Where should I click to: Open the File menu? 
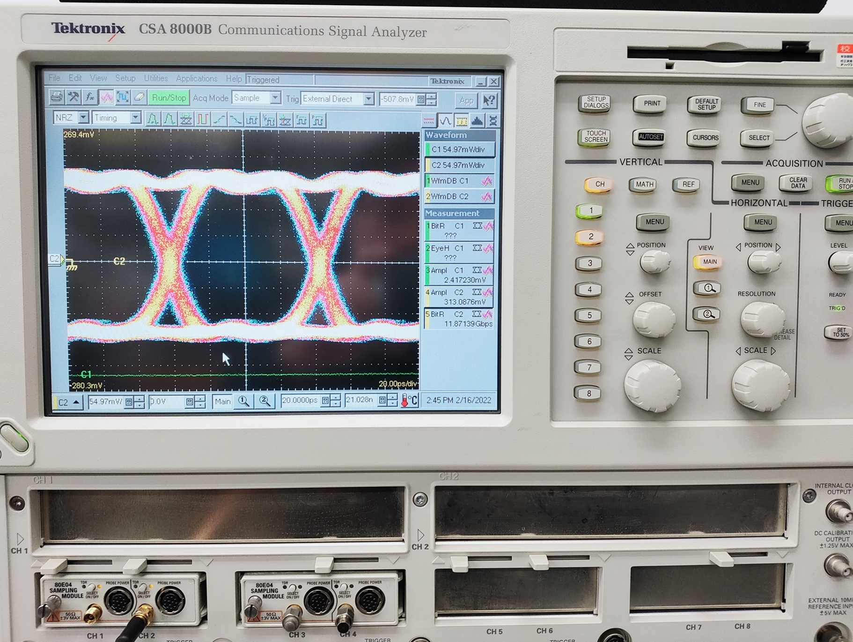tap(54, 77)
